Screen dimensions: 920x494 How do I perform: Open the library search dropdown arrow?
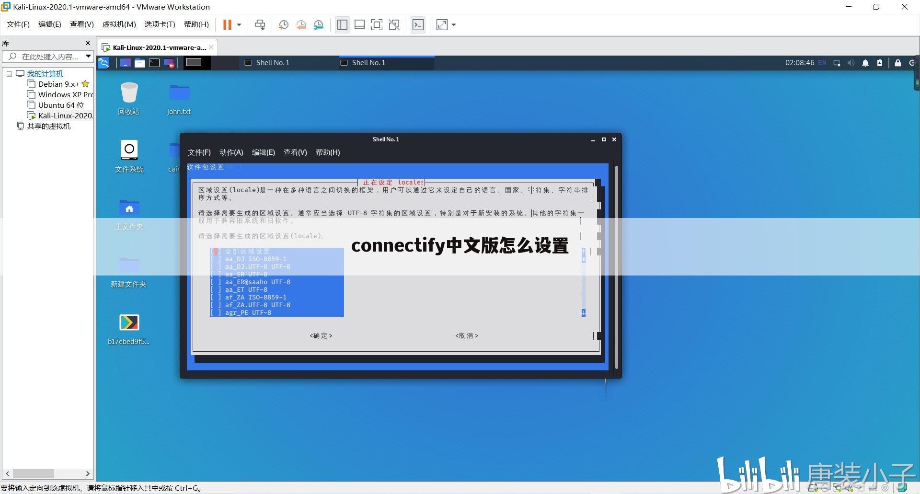[x=88, y=57]
